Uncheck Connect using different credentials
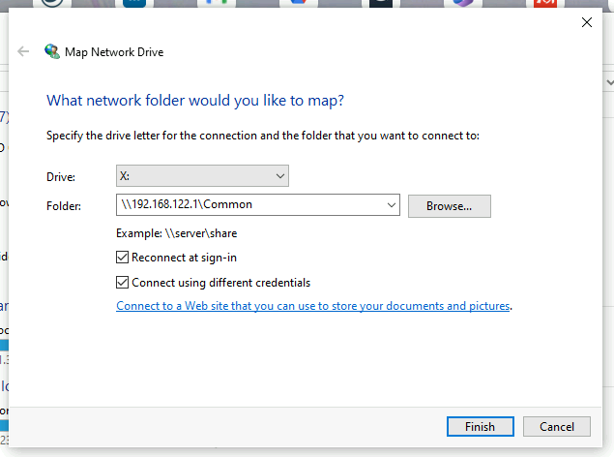Screen dimensions: 614x457 [122, 283]
